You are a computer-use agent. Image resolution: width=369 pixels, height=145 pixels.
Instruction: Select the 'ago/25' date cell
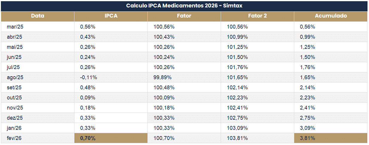[x=15, y=77]
